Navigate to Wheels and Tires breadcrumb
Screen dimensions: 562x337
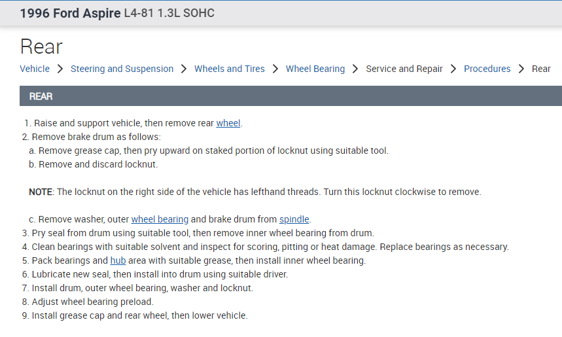coord(230,69)
